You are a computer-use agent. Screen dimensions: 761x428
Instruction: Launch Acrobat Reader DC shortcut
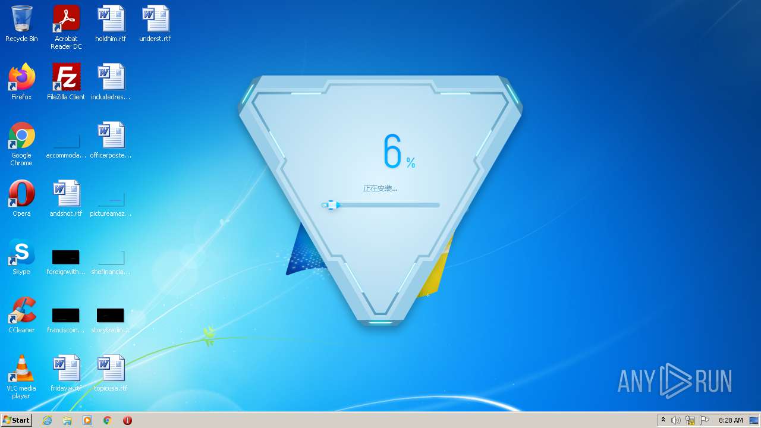tap(66, 27)
